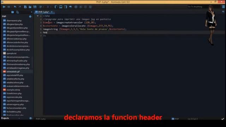Viewport: 226px width, 127px height.
Task: Click the PHP language selector in status bar
Action: tap(175, 119)
